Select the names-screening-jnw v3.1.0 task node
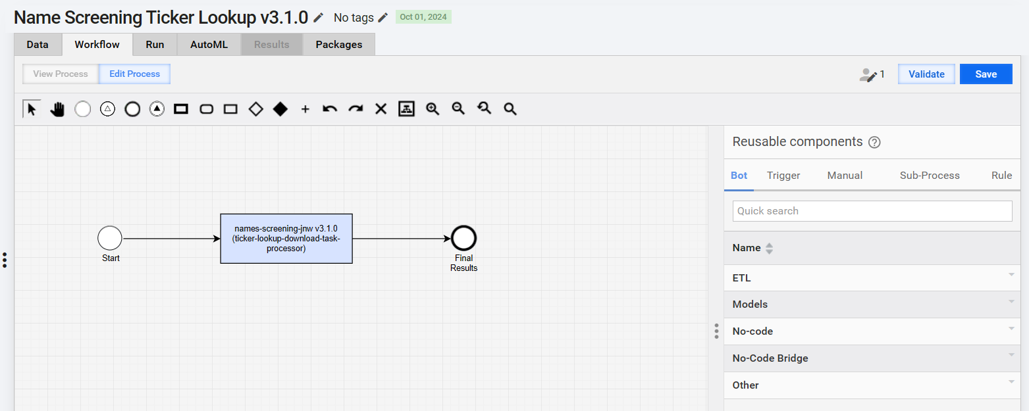 (x=286, y=239)
